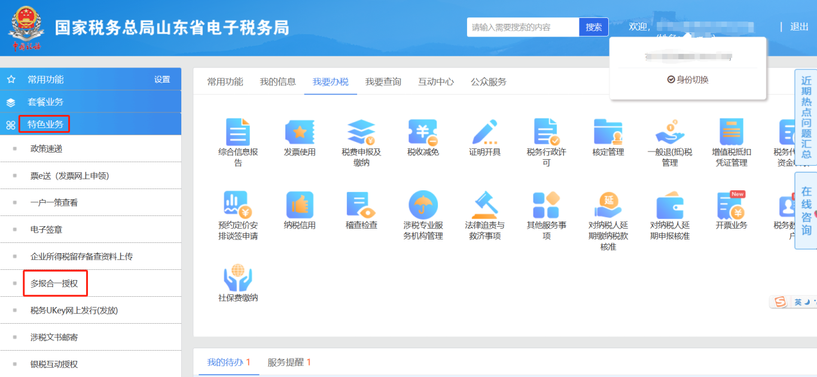Open 电子签章 in the sidebar
Screen dimensions: 817x377
point(46,229)
